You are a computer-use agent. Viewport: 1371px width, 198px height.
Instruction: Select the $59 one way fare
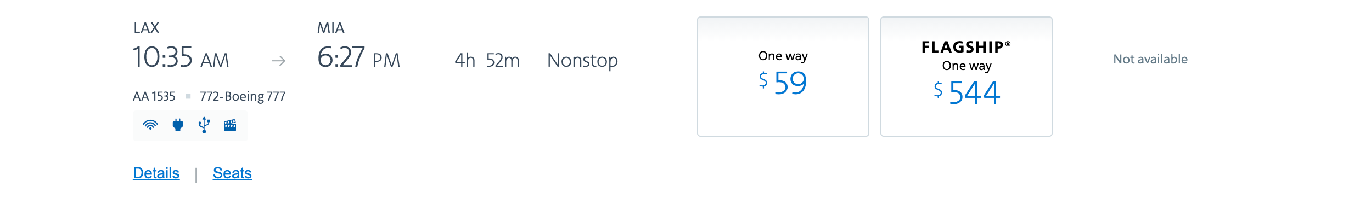coord(783,77)
